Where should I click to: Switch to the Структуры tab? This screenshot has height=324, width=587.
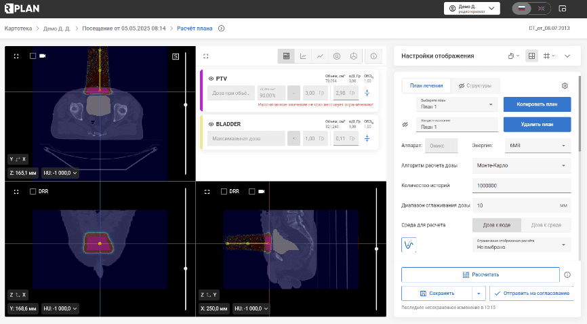pyautogui.click(x=475, y=86)
